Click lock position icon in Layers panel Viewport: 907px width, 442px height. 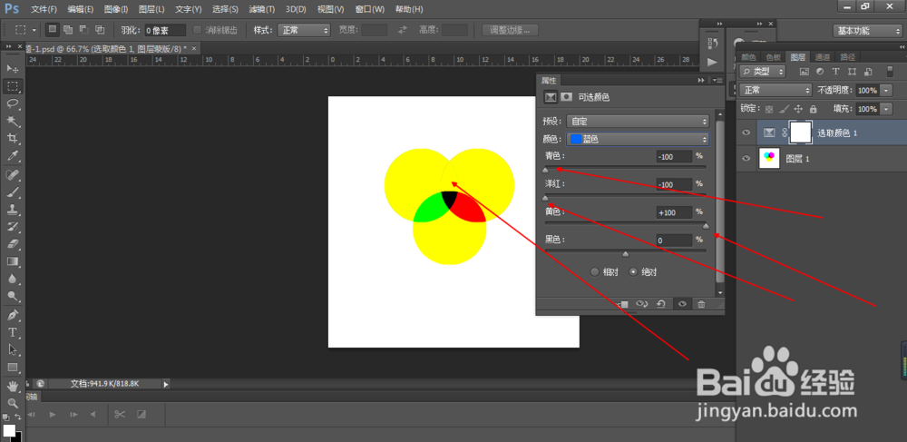pos(799,109)
